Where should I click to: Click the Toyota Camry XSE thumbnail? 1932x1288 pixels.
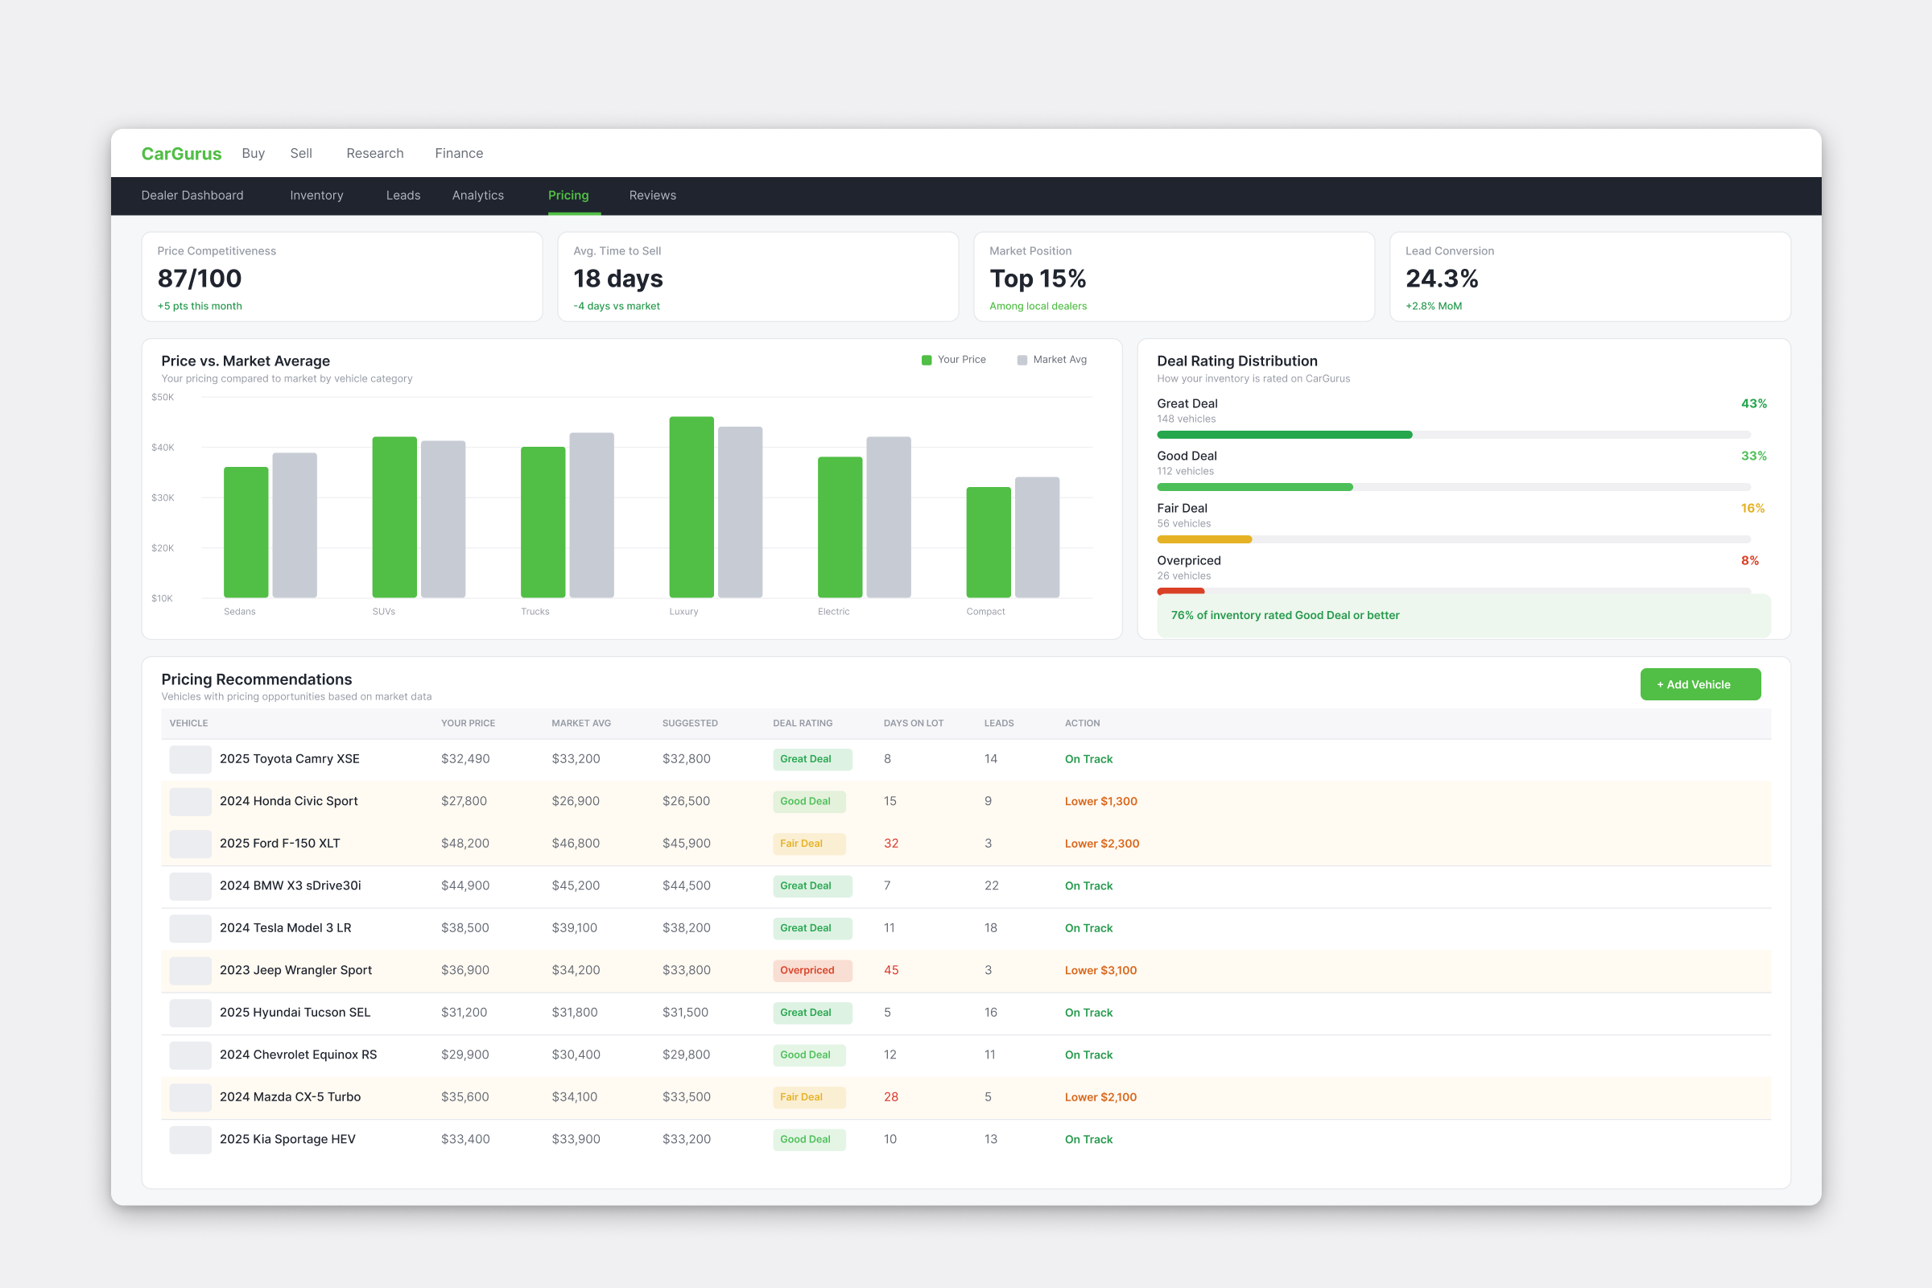191,759
